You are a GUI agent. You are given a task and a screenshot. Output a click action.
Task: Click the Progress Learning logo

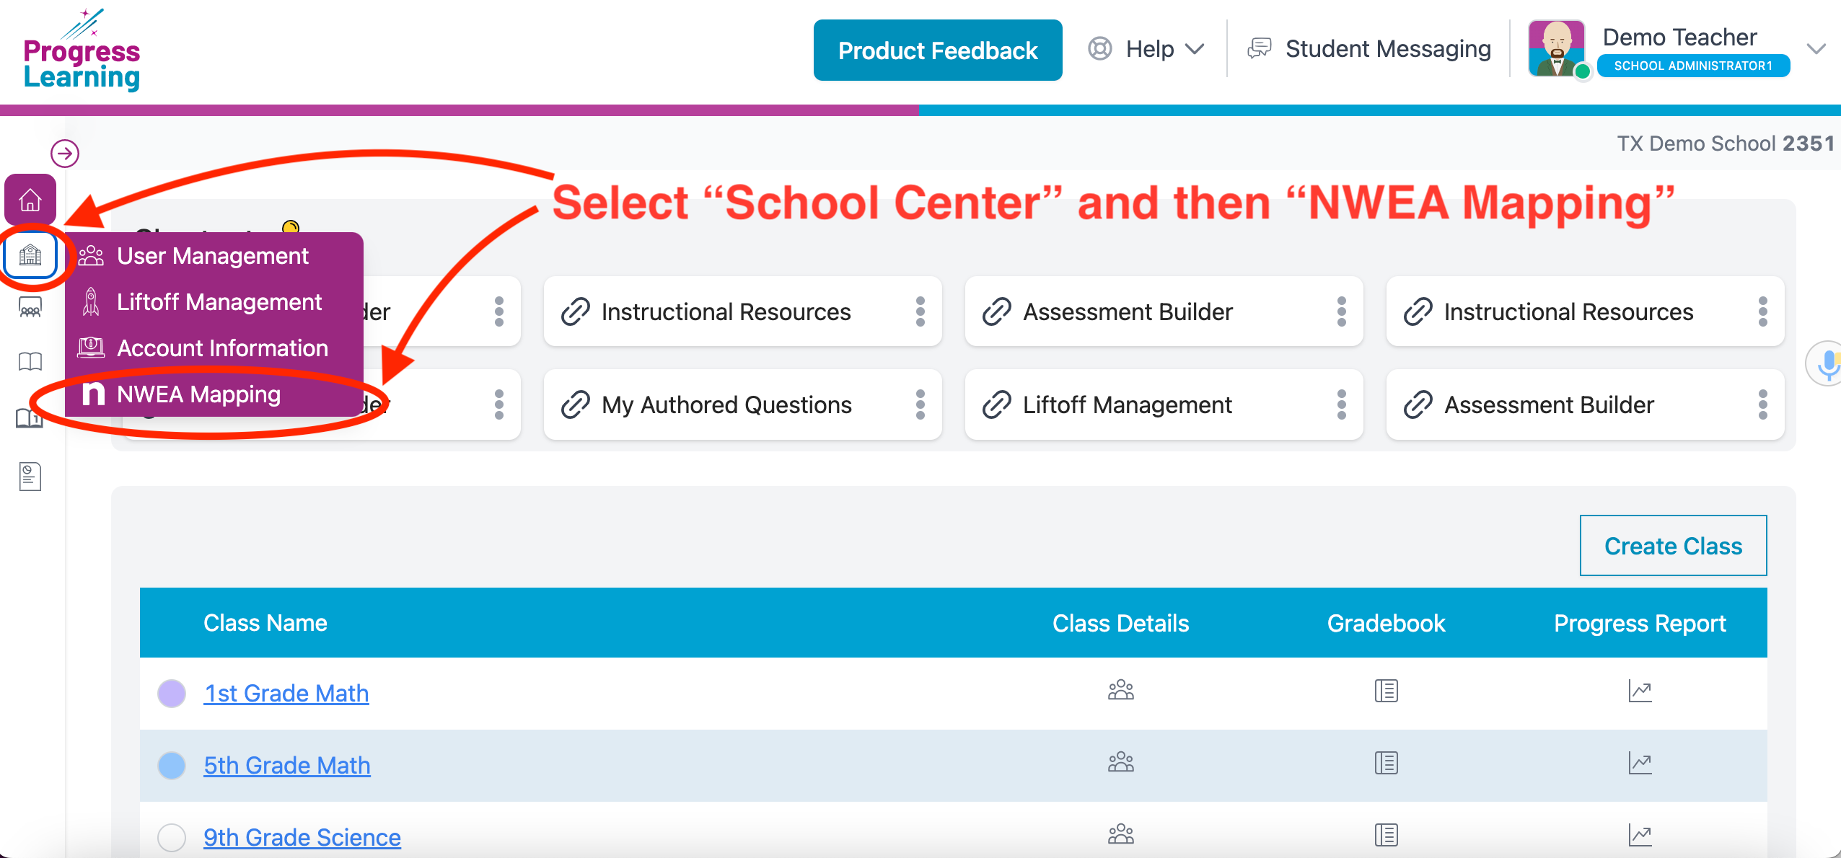[x=82, y=50]
